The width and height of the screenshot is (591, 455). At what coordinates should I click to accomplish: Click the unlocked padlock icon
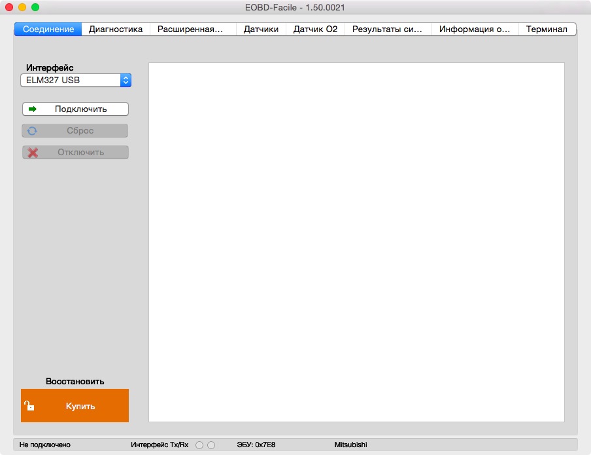click(x=29, y=405)
